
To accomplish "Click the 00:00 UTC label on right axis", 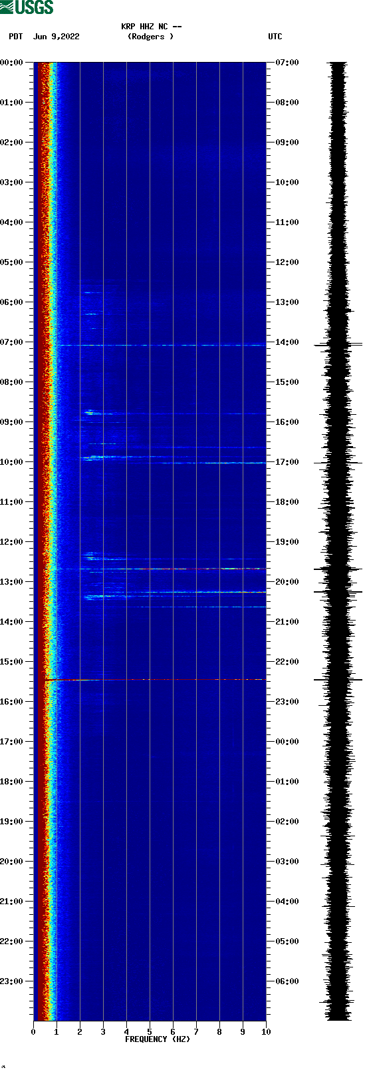I will (x=287, y=742).
